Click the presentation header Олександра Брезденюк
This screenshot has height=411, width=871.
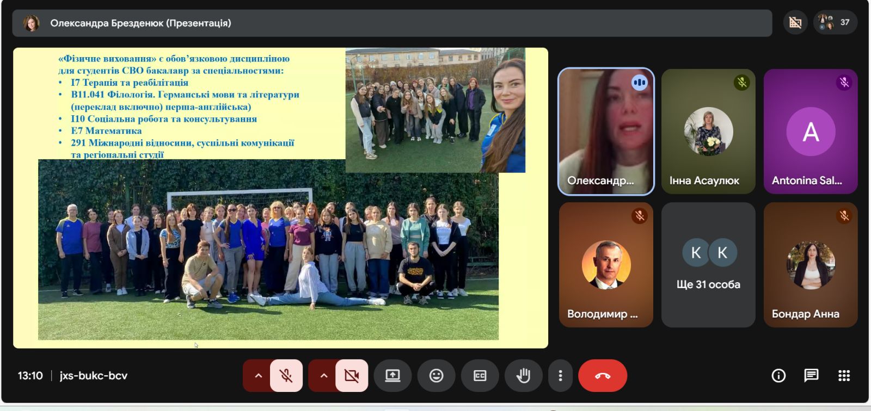coord(140,23)
